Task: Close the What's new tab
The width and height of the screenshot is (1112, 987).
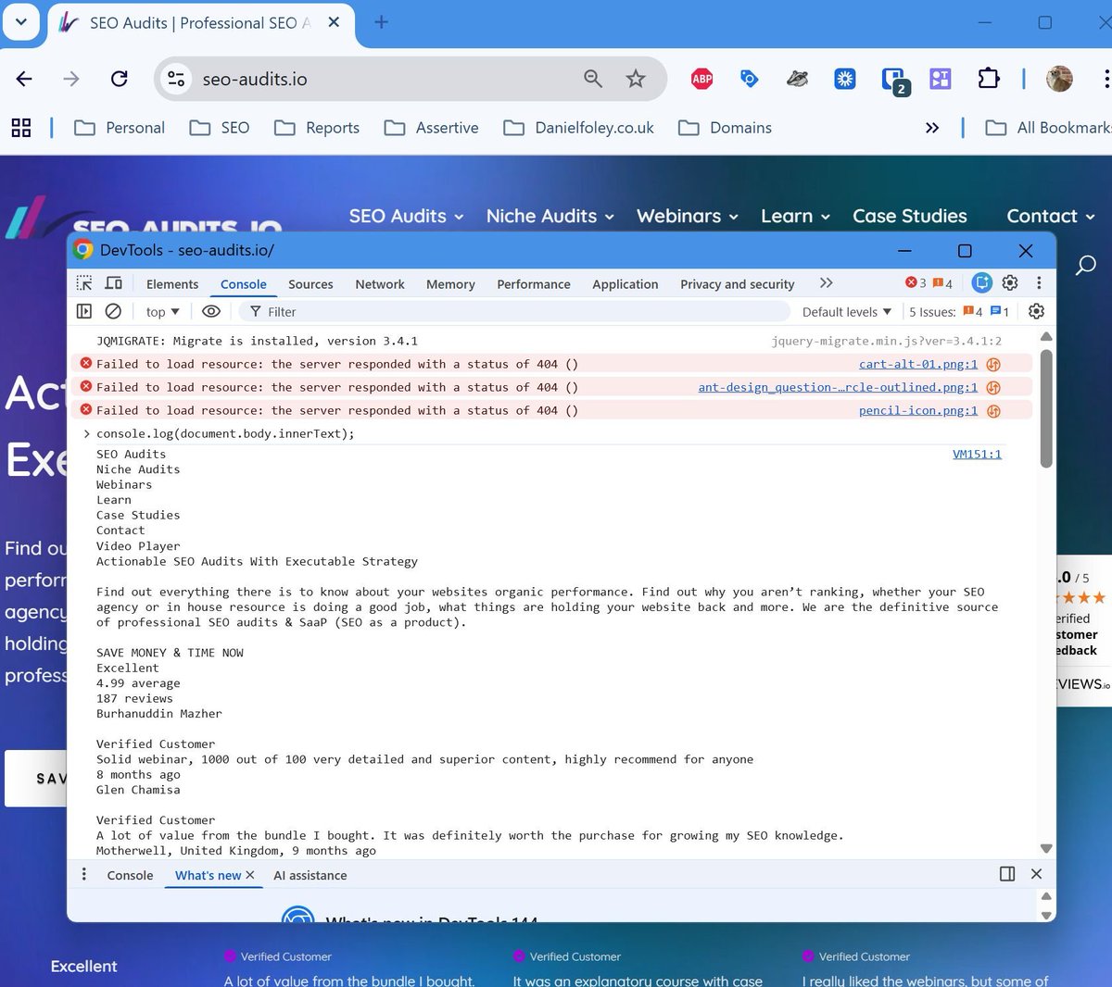Action: tap(250, 875)
